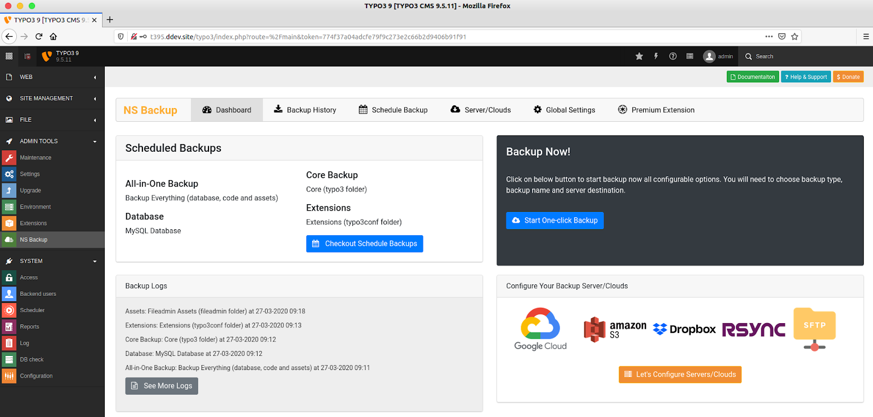Click the clear cache lightning bolt icon
Screen dimensions: 873x417
click(x=656, y=56)
